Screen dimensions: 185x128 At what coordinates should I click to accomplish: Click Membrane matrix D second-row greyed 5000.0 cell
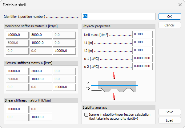click(x=17, y=43)
